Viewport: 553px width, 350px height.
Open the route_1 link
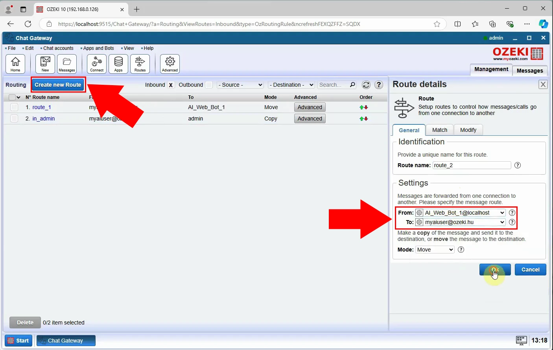pyautogui.click(x=42, y=107)
